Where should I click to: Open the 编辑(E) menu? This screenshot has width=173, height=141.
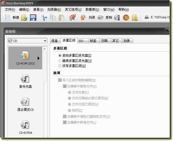pos(24,10)
